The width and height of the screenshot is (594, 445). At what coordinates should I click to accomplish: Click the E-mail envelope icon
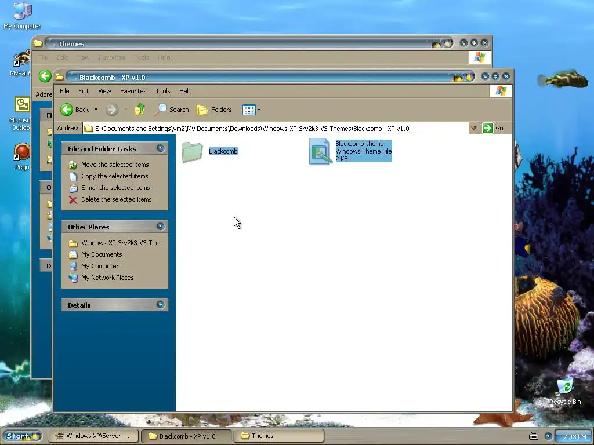pyautogui.click(x=73, y=188)
